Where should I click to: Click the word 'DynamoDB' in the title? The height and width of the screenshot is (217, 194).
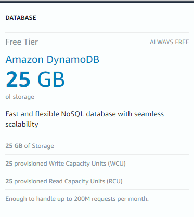coord(73,60)
